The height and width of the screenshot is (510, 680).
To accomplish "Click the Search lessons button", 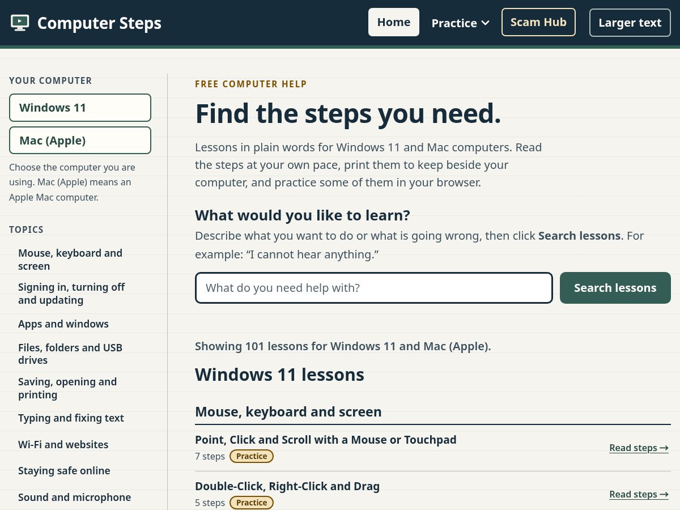I will 615,288.
